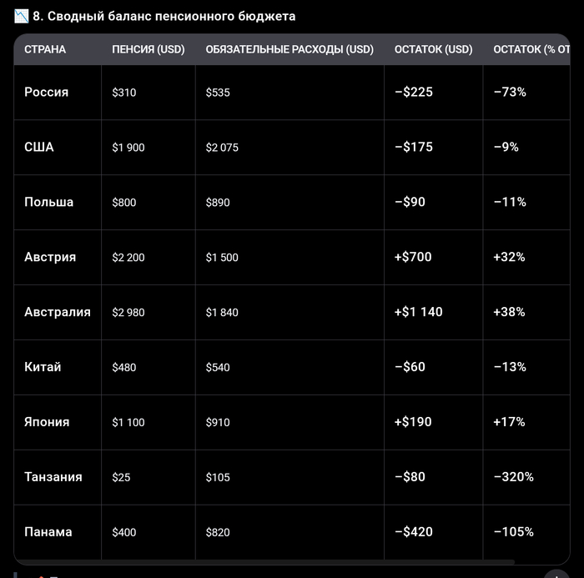Click the "Танзания" country cell
Viewport: 584px width, 578px height.
pos(53,477)
